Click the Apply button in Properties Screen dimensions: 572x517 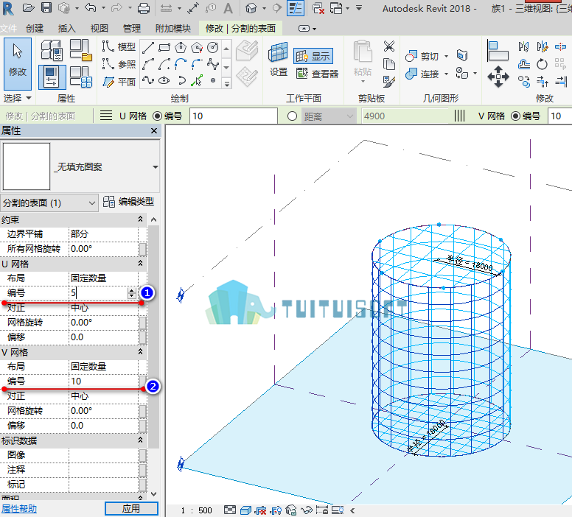click(x=131, y=508)
